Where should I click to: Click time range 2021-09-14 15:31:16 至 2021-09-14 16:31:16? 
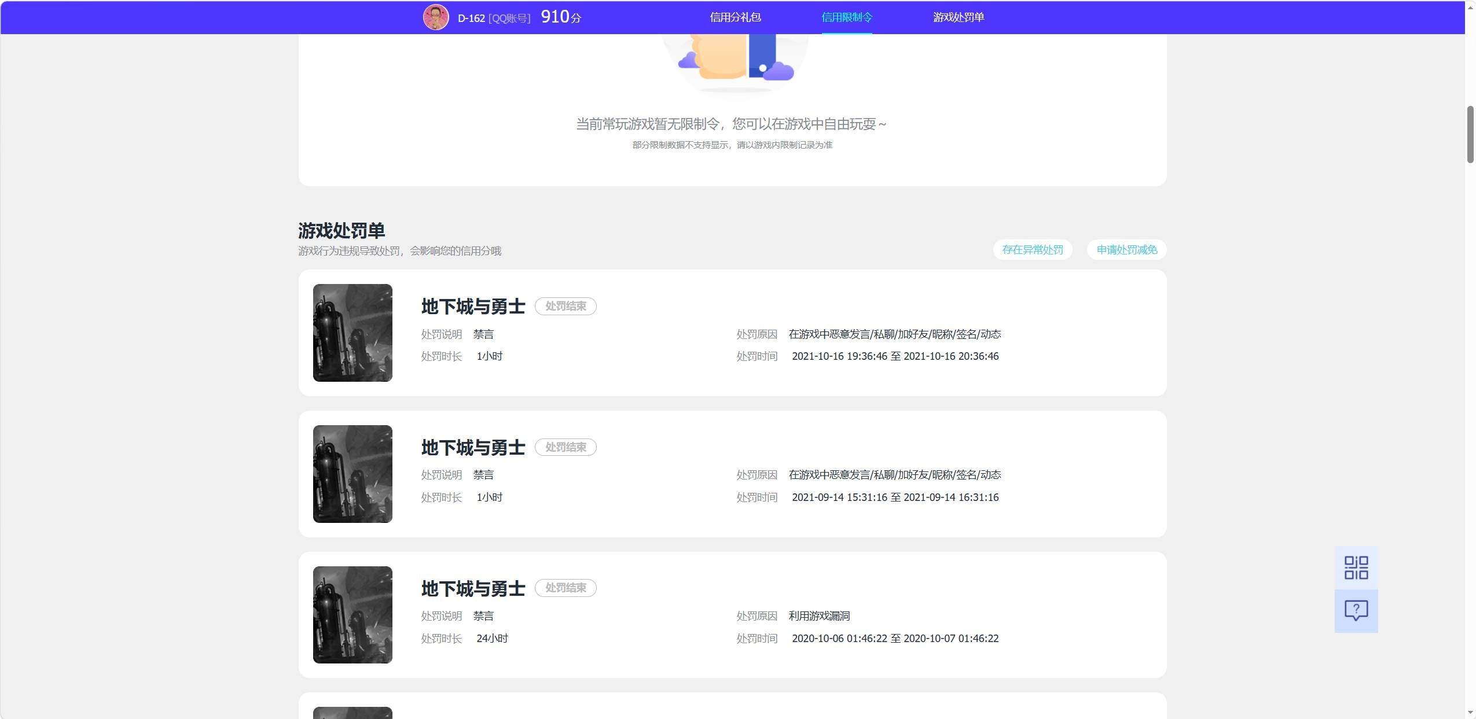tap(895, 497)
